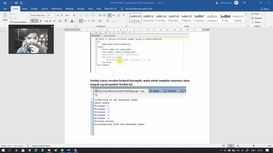Apply the Heading 1 style
Screen dimensions: 273x153
[x=199, y=18]
